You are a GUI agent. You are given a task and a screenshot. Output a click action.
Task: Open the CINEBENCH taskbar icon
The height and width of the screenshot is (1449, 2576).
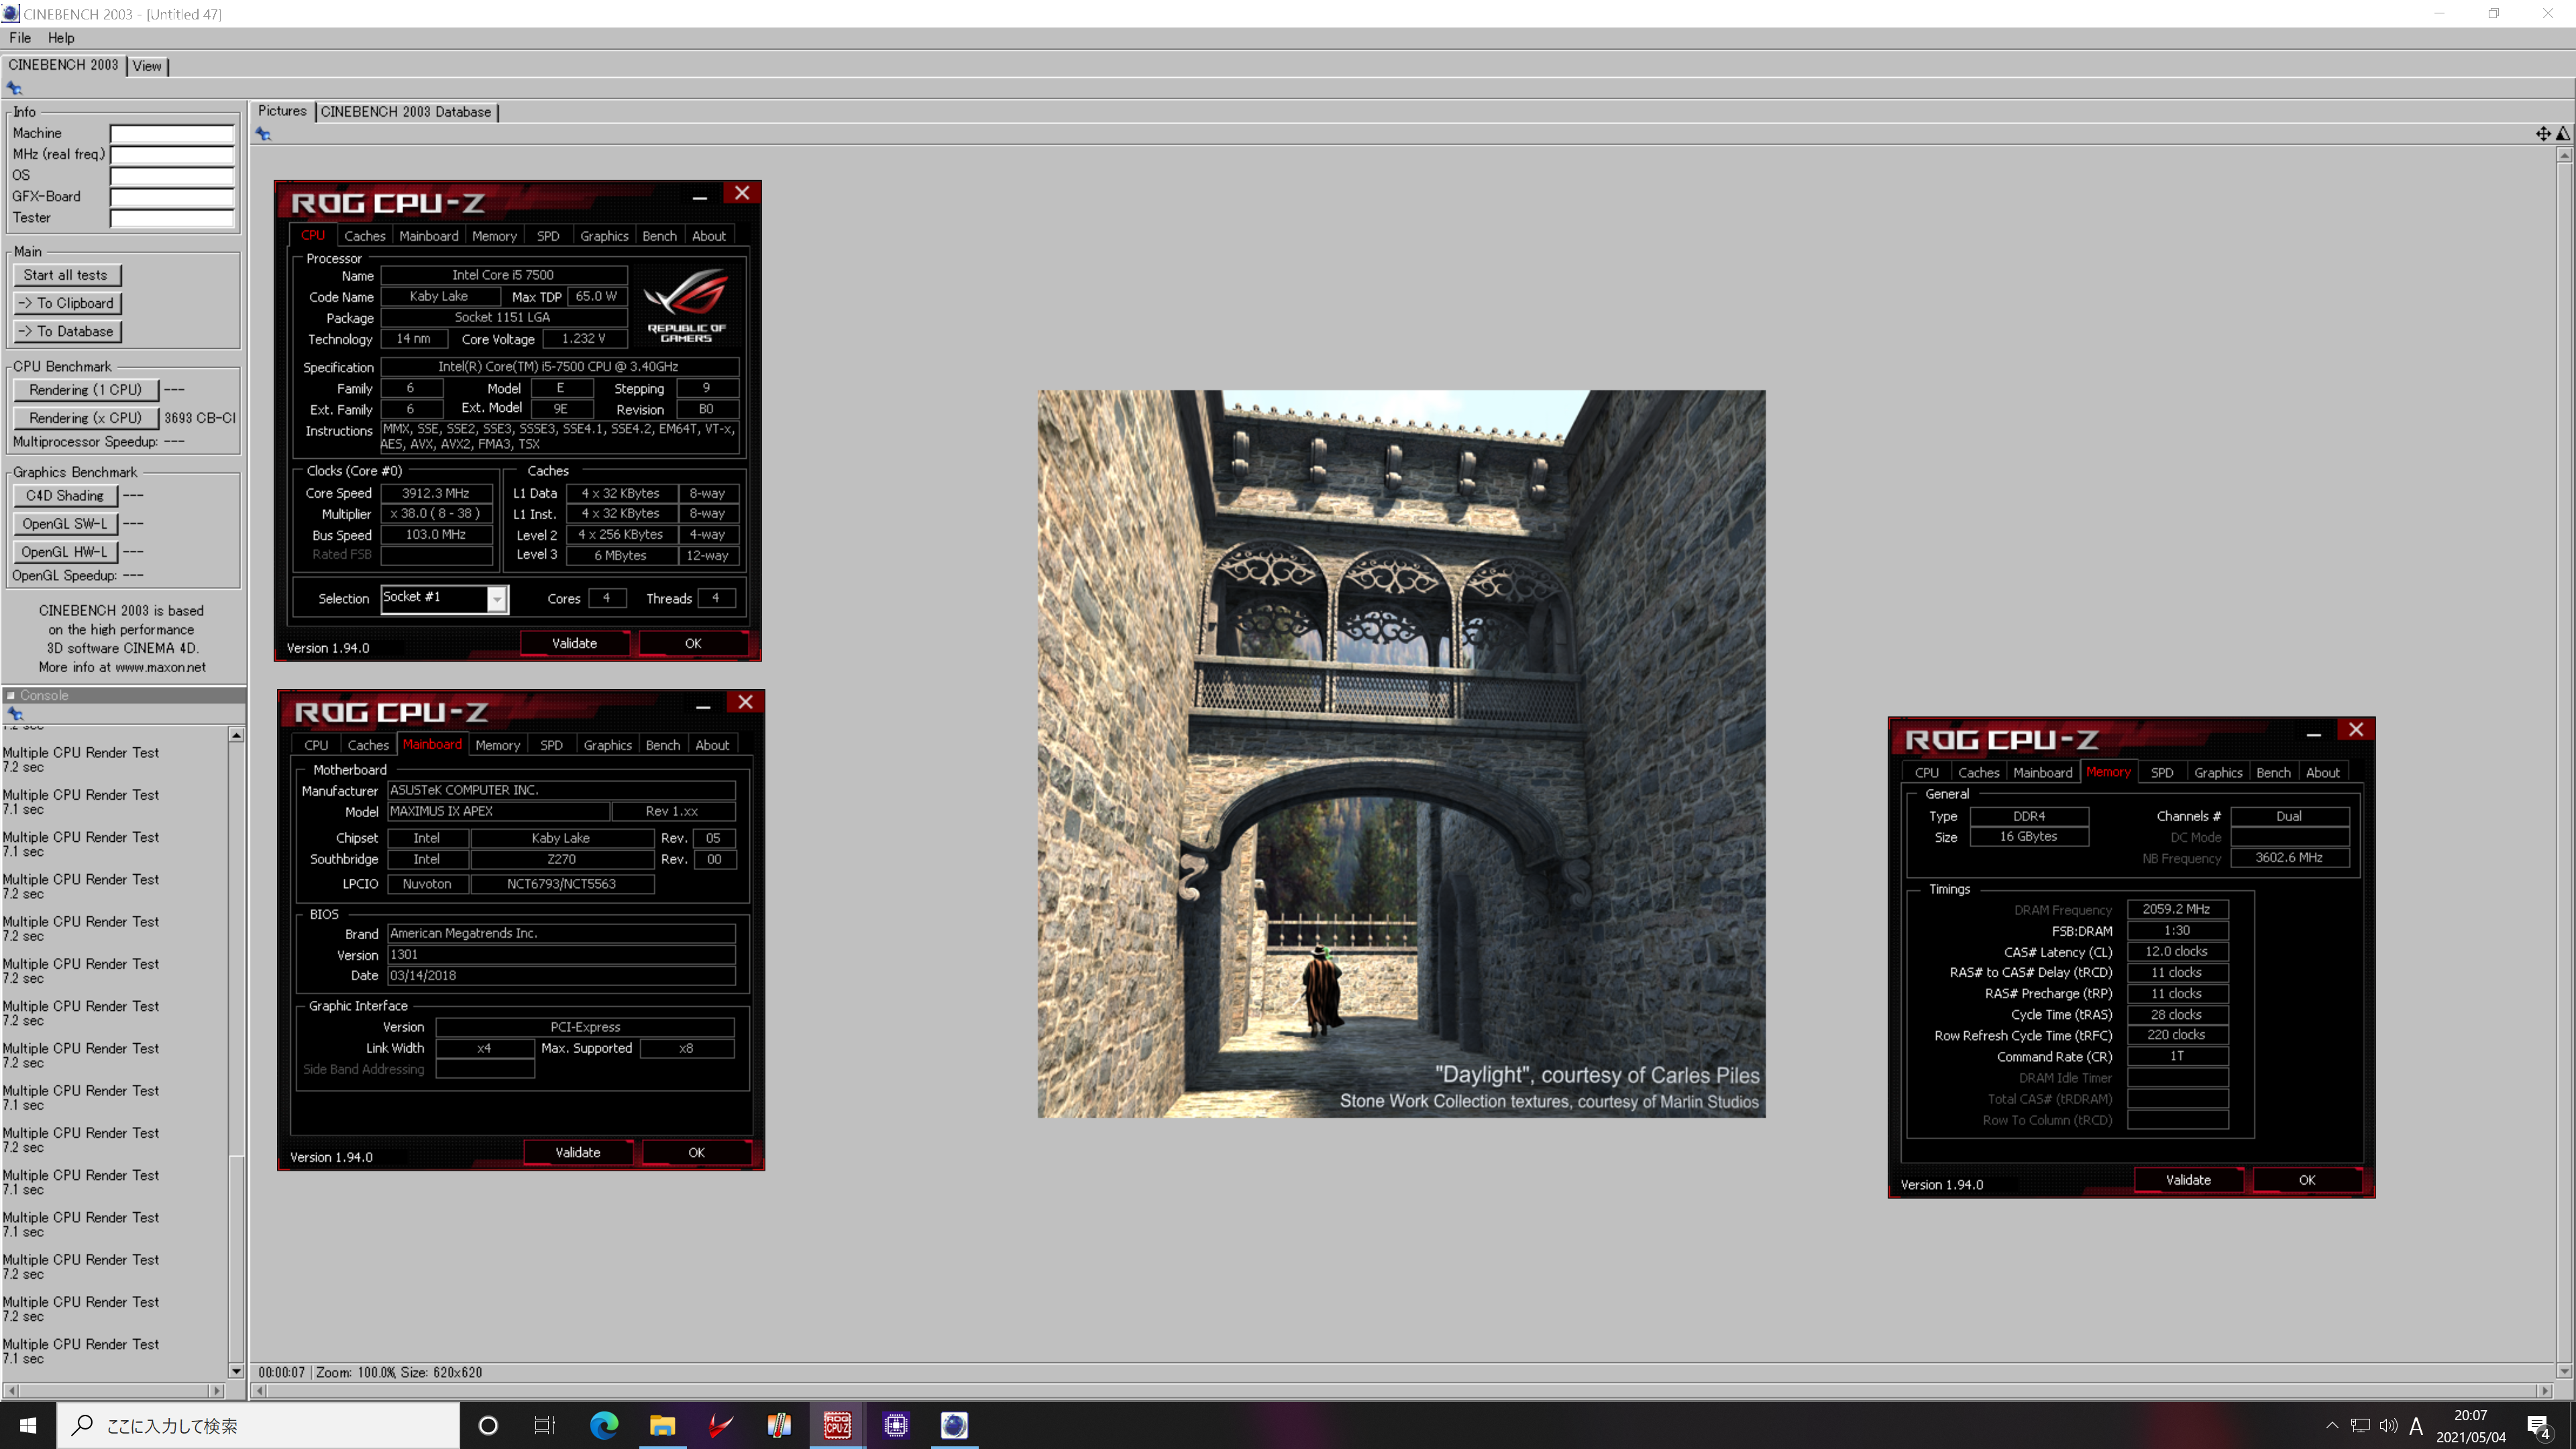[x=954, y=1425]
